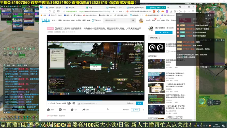Open the 盘扎寨挂机刷玉 recommended video thumbnail
The image size is (227, 128).
(x=156, y=88)
